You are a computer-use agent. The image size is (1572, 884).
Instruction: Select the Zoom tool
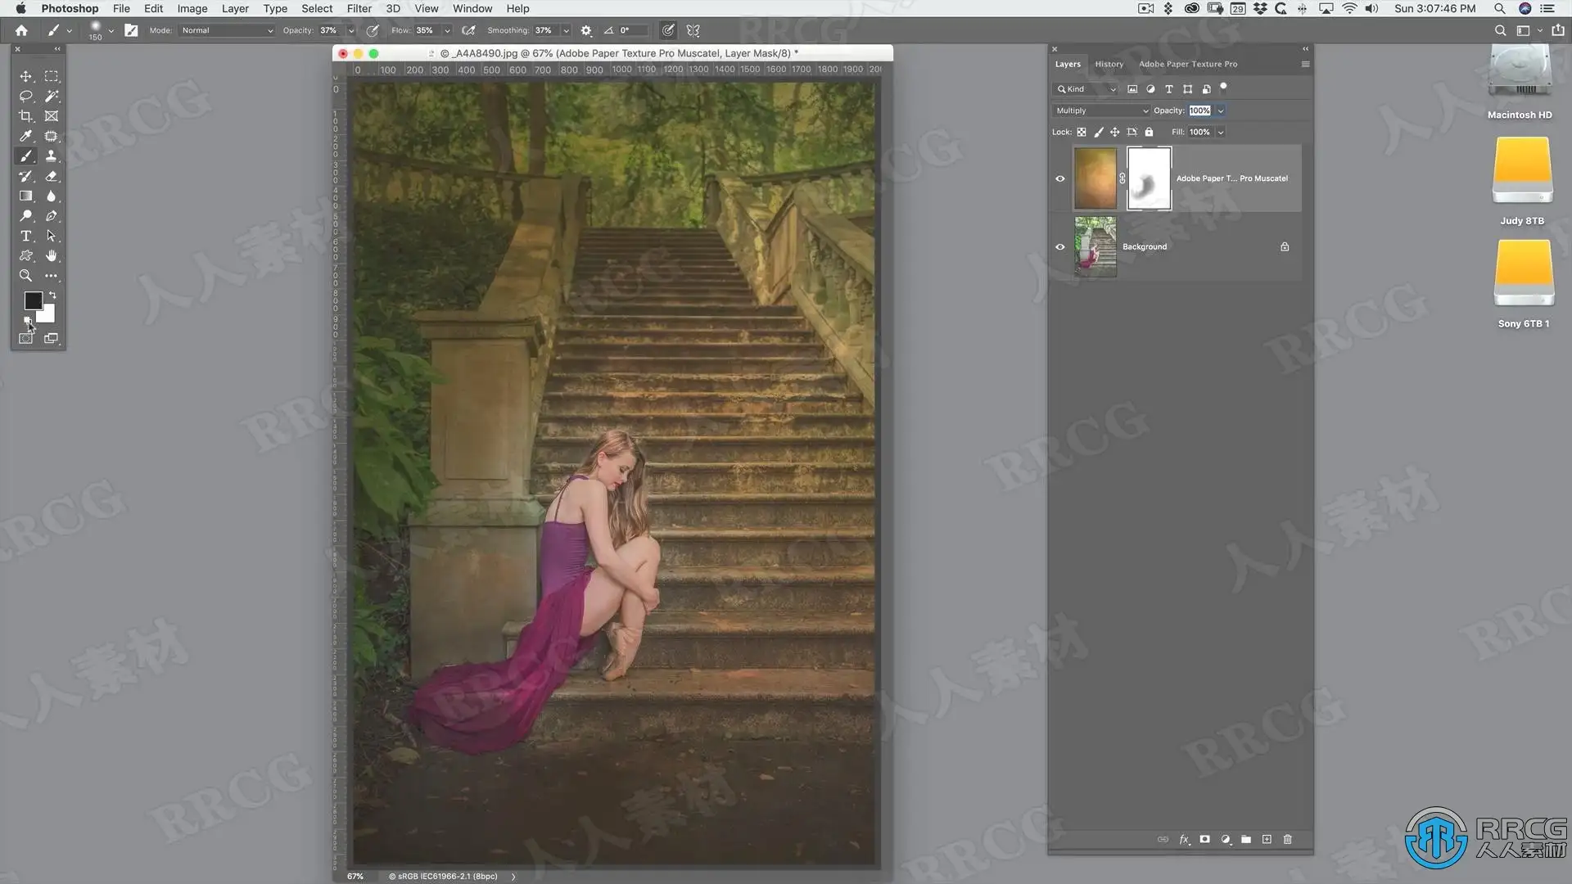[26, 276]
